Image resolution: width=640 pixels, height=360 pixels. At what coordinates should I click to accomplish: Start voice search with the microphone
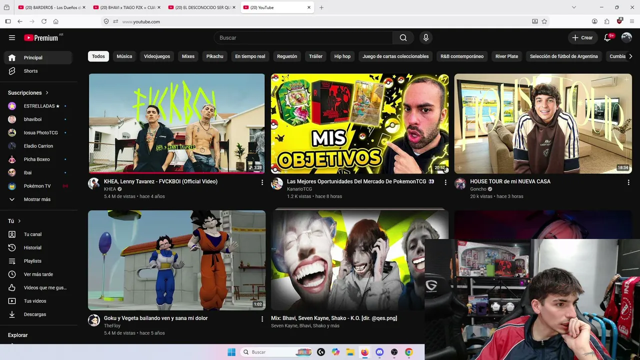(426, 37)
